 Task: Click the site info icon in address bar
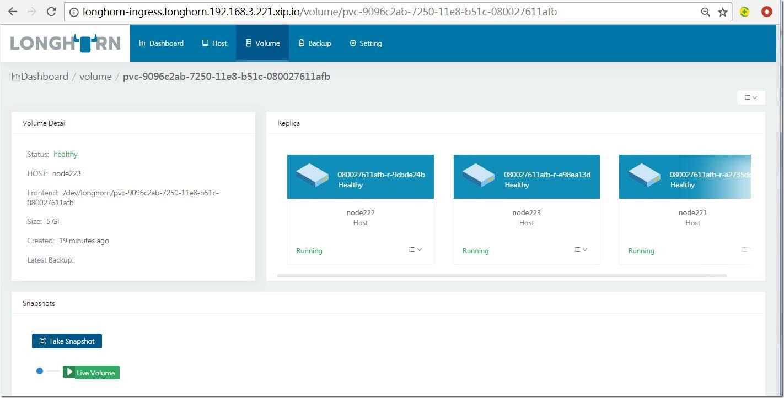coord(74,12)
